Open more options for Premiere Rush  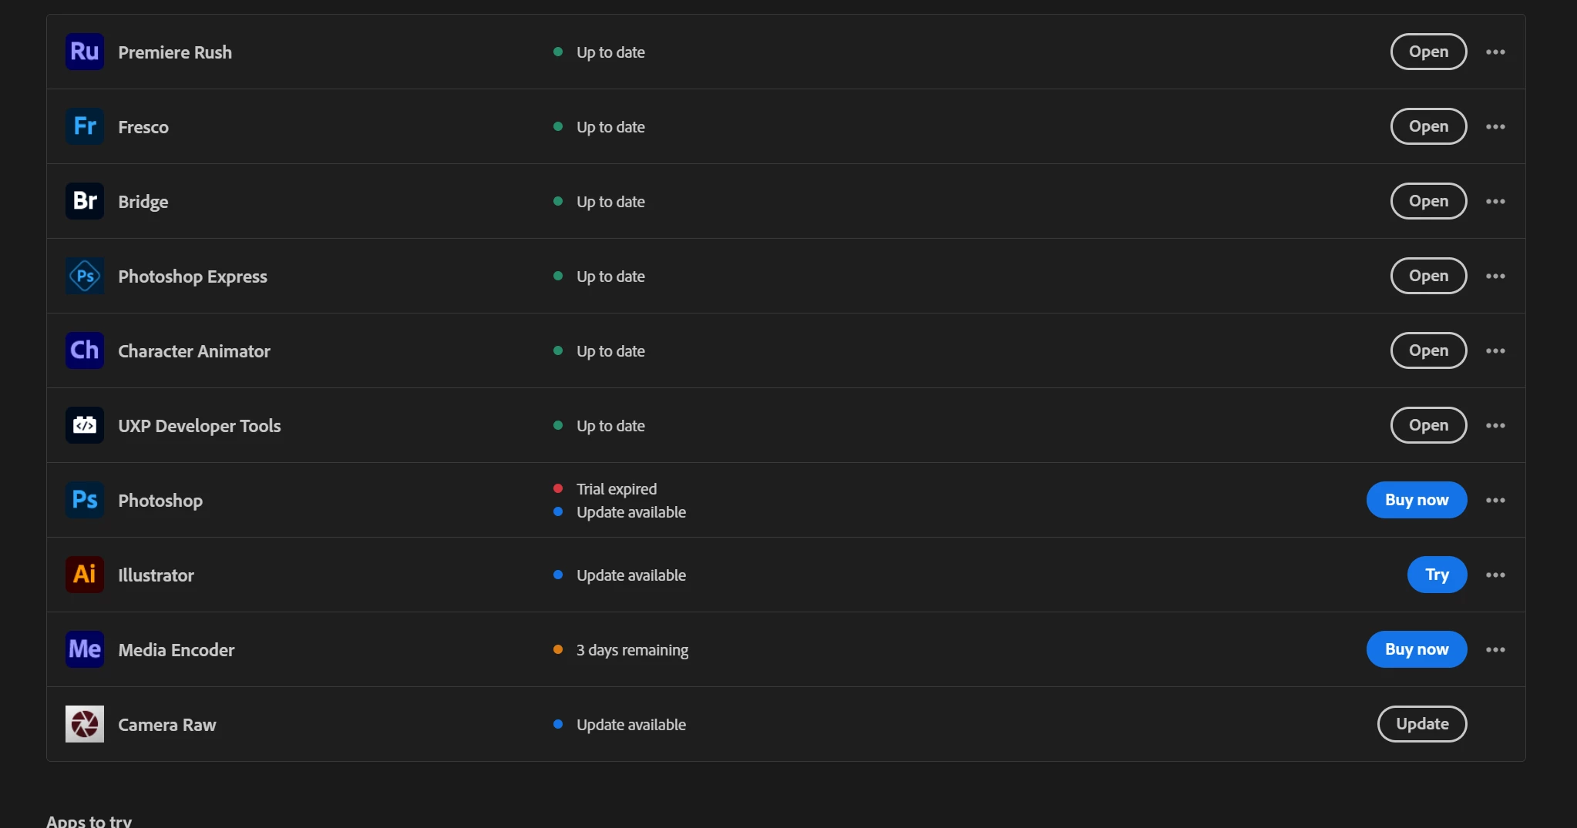pyautogui.click(x=1495, y=52)
